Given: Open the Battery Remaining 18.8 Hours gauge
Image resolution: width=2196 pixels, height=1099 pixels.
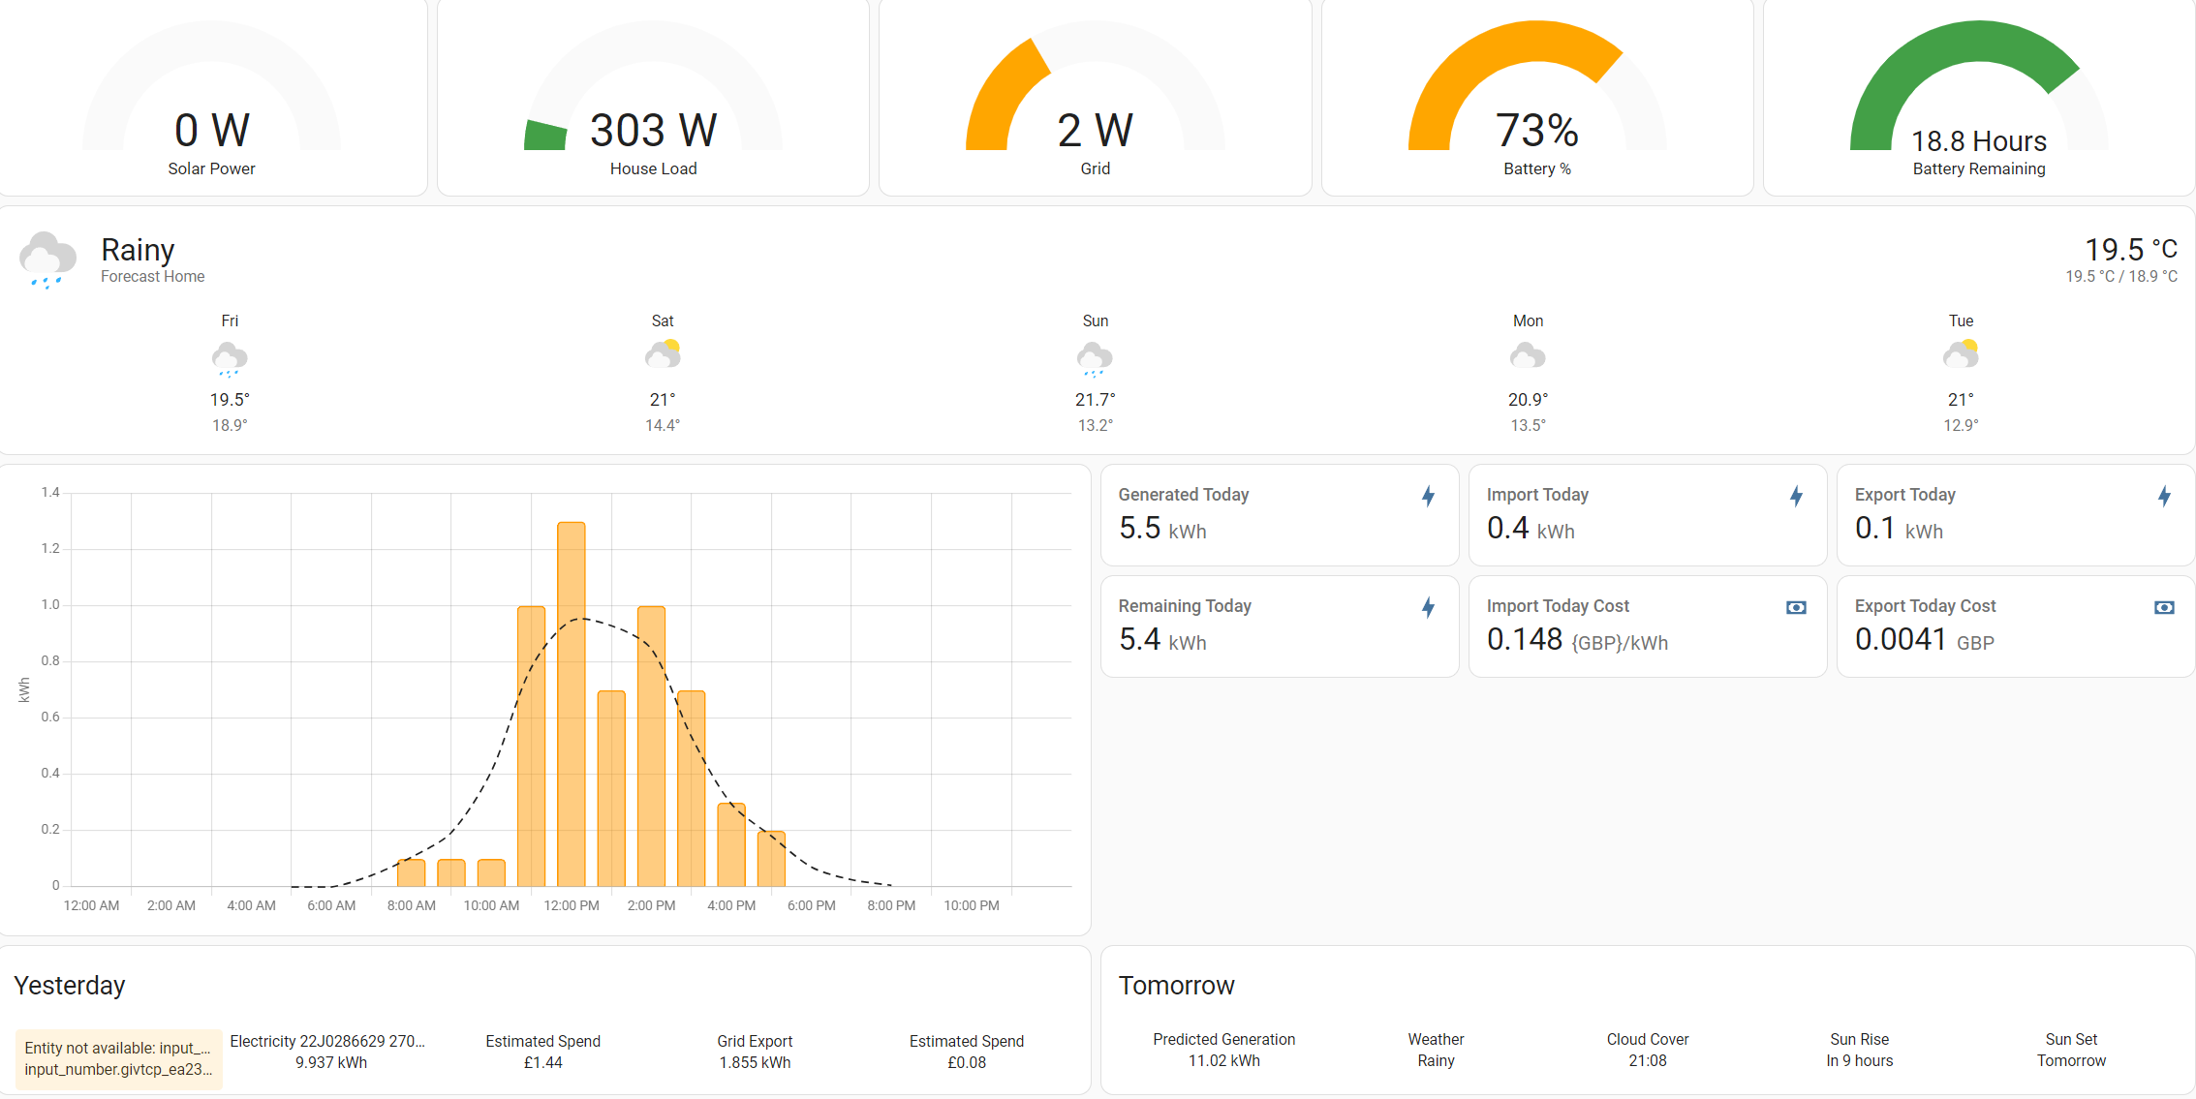Looking at the screenshot, I should point(1979,97).
